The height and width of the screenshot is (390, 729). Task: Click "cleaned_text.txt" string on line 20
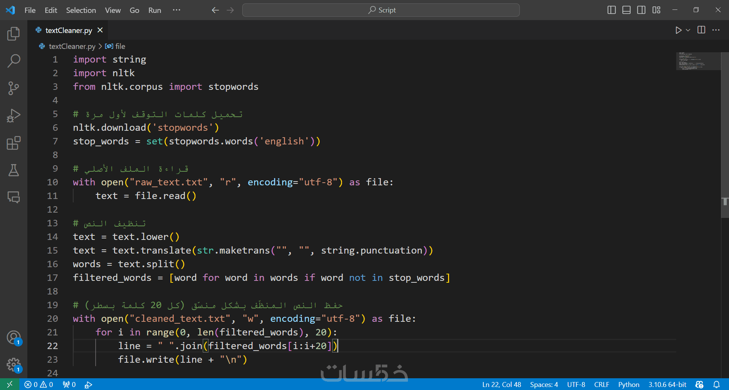tap(180, 319)
